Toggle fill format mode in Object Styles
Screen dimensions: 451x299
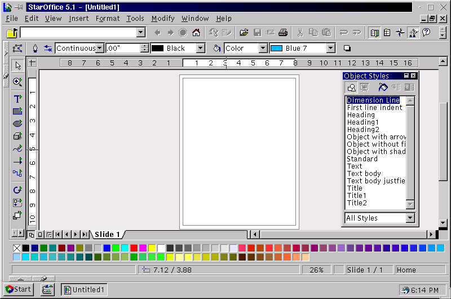(x=383, y=87)
